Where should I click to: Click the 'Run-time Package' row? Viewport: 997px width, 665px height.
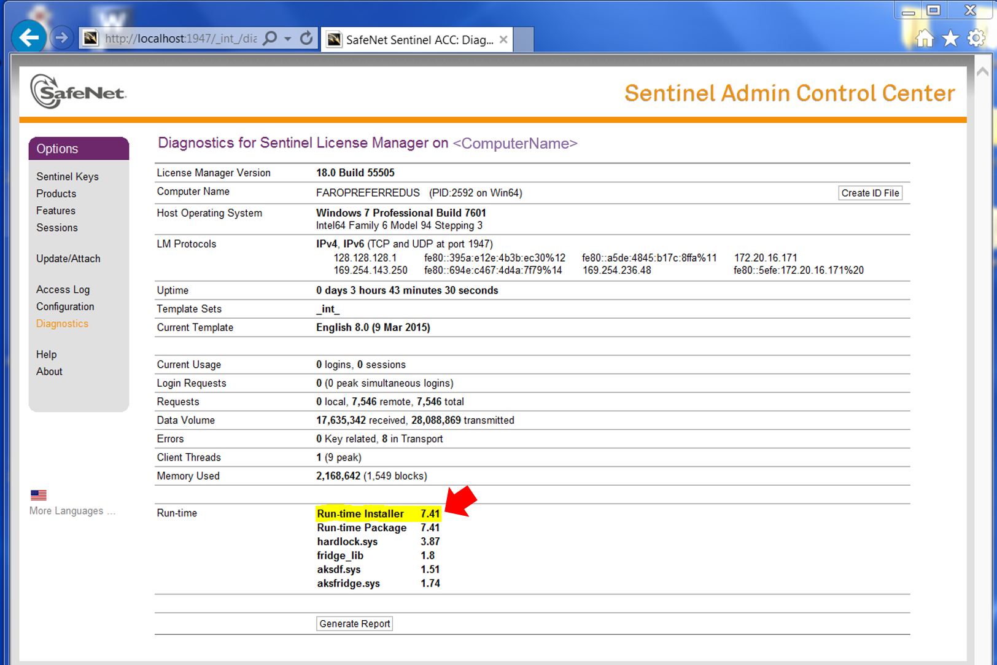378,528
